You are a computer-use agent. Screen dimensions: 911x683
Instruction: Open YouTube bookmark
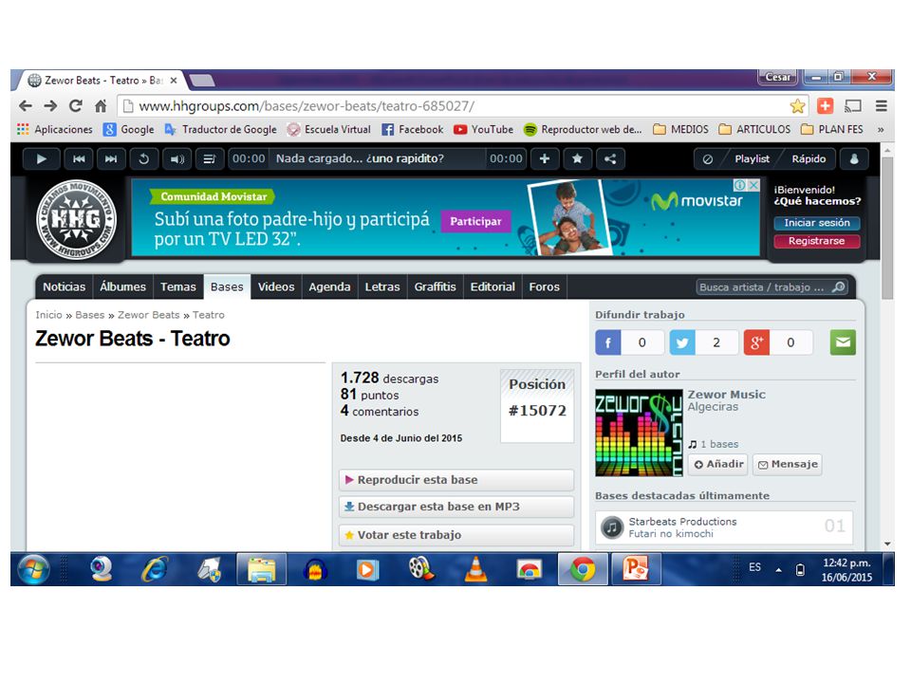(x=483, y=130)
